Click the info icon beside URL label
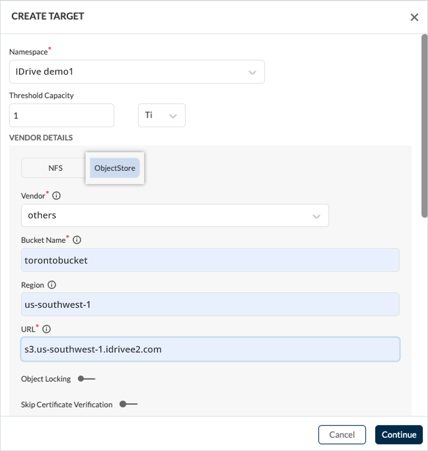This screenshot has width=428, height=451. pyautogui.click(x=47, y=329)
